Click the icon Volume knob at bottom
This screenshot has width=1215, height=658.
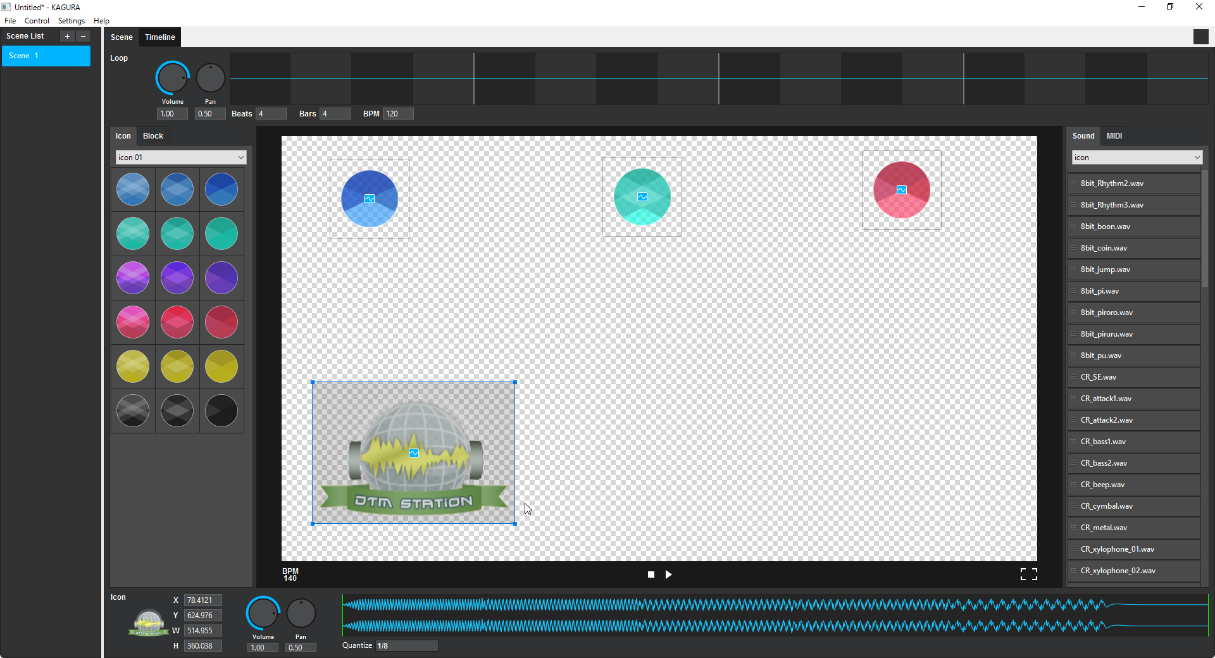(x=263, y=613)
